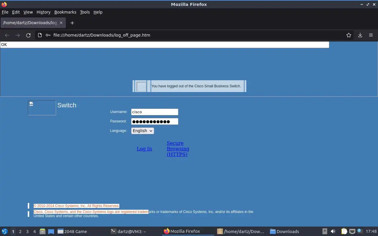Image resolution: width=378 pixels, height=236 pixels.
Task: Bookmark this page with the star icon
Action: [x=349, y=35]
